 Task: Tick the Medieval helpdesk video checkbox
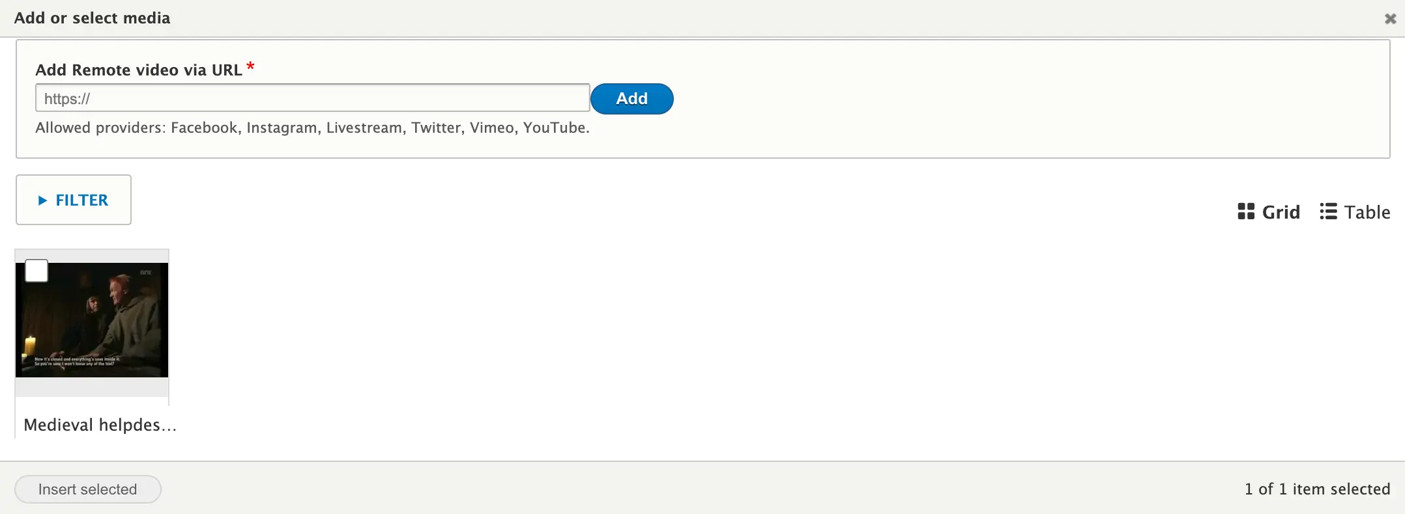tap(36, 271)
